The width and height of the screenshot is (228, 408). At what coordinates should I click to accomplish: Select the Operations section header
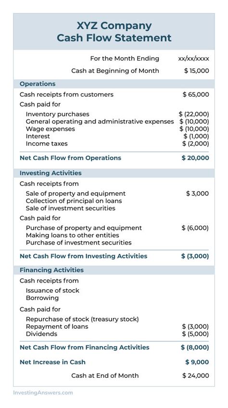[x=114, y=84]
